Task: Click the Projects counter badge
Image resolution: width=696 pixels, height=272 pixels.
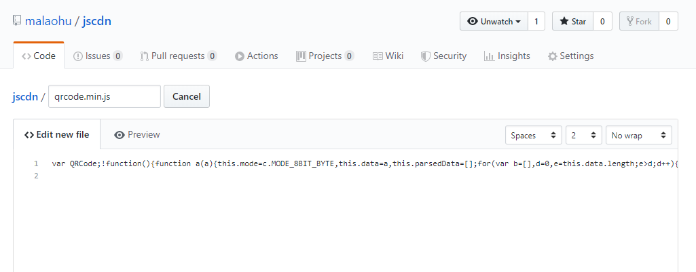Action: tap(349, 56)
